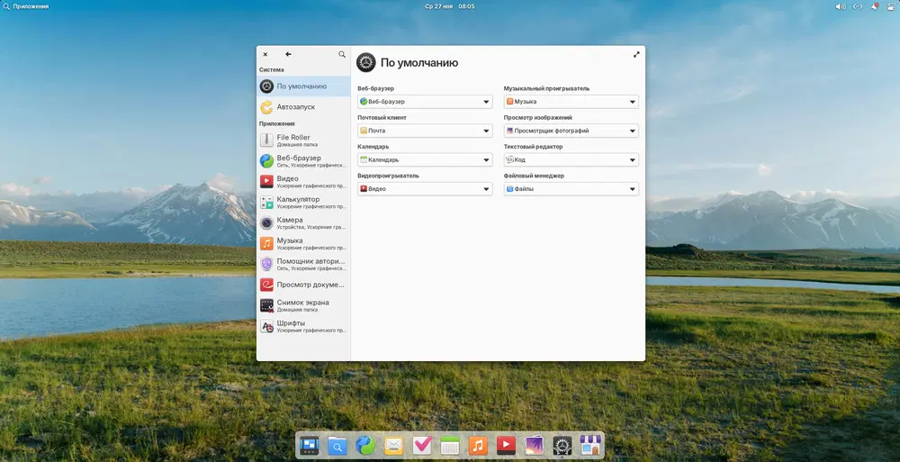Maximize the settings window with expand icon
The width and height of the screenshot is (900, 462).
636,55
